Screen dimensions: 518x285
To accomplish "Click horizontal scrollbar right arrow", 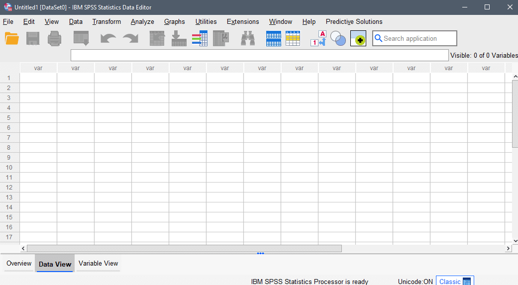I will tap(508, 248).
